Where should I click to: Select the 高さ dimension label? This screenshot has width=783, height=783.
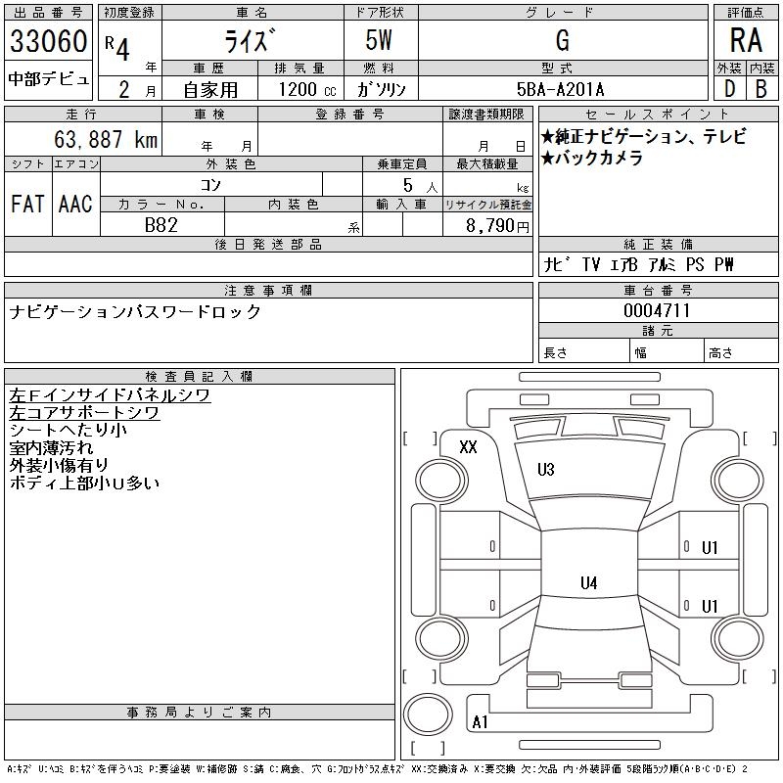click(720, 353)
